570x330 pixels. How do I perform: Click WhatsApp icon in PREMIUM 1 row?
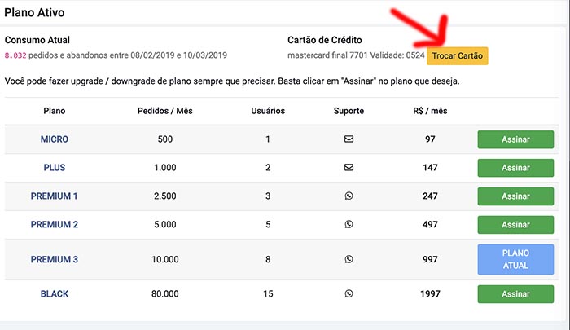point(349,196)
